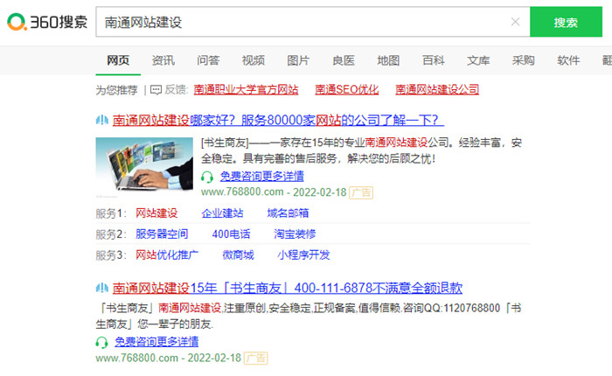
Task: Open 网站优化推广 service link
Action: [x=167, y=255]
